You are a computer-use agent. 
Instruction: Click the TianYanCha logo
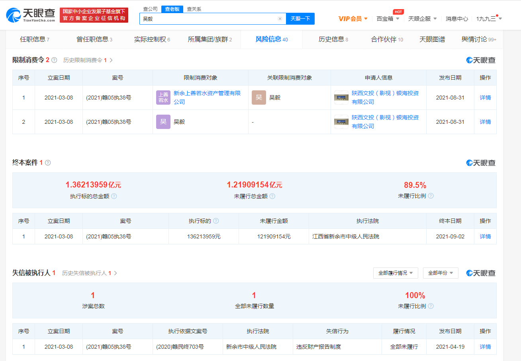30,15
